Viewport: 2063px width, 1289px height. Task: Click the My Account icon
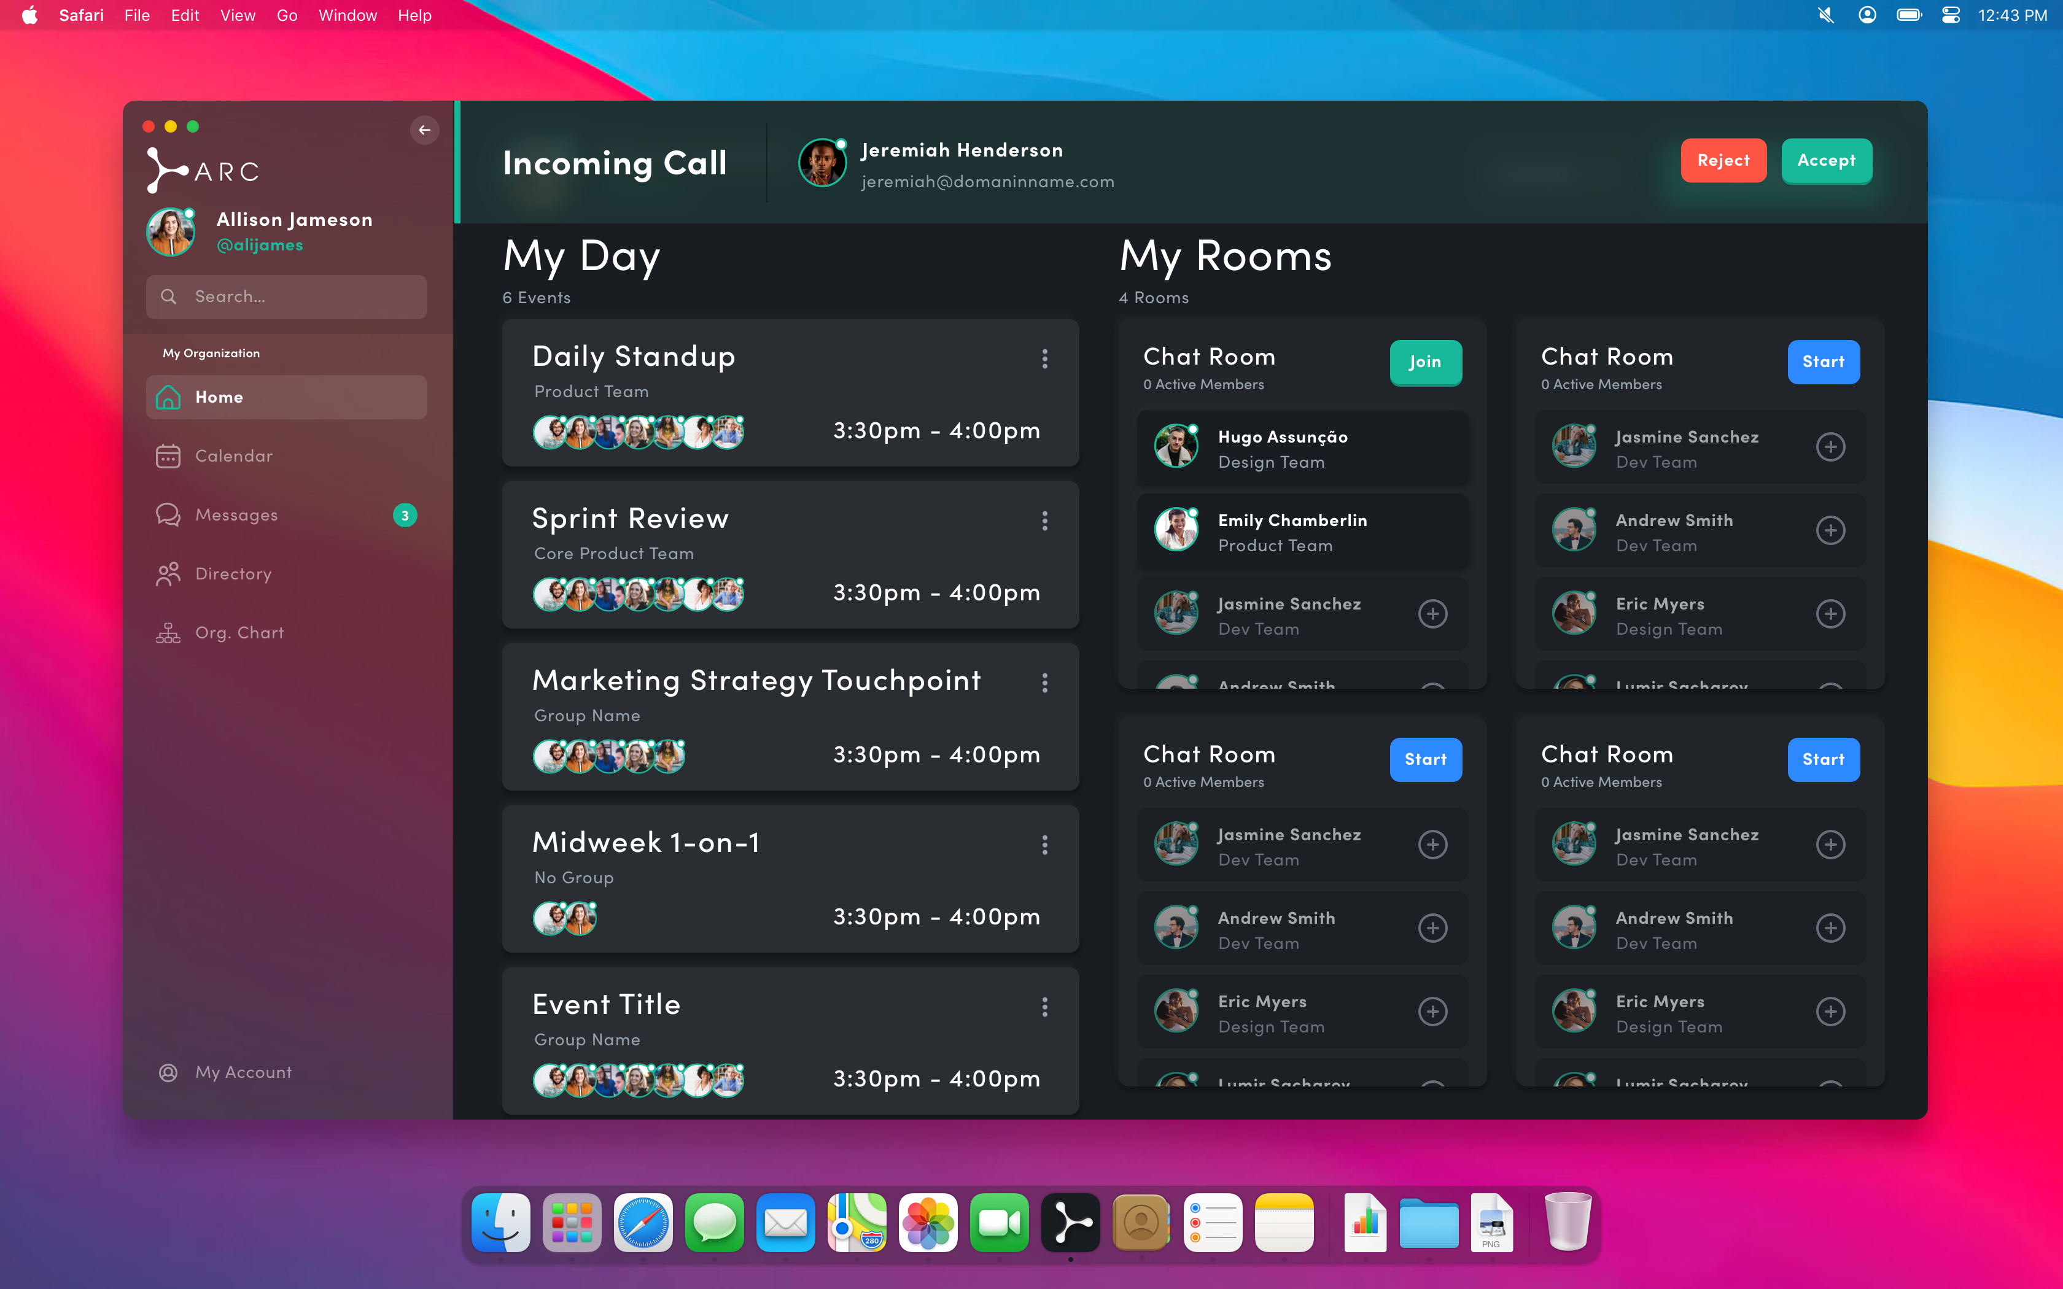168,1072
